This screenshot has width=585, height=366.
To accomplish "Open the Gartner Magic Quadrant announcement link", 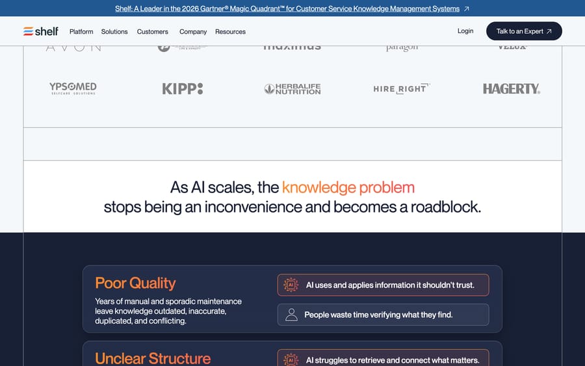I will tap(287, 8).
